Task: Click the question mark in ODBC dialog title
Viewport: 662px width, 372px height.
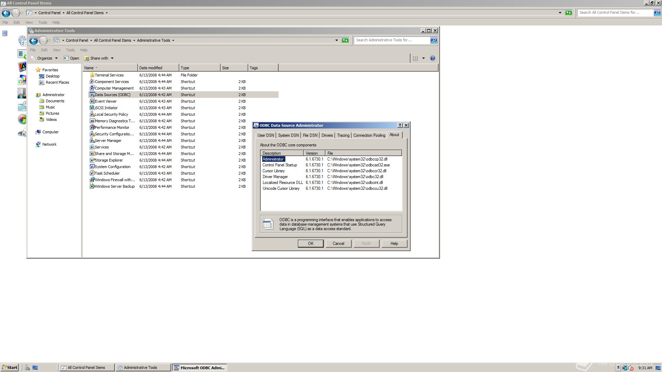Action: pos(400,125)
